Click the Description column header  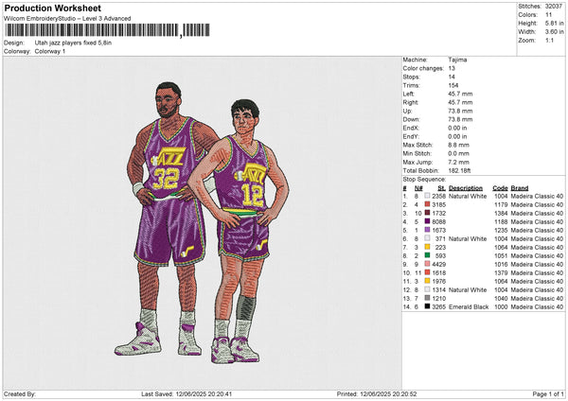[x=466, y=188]
